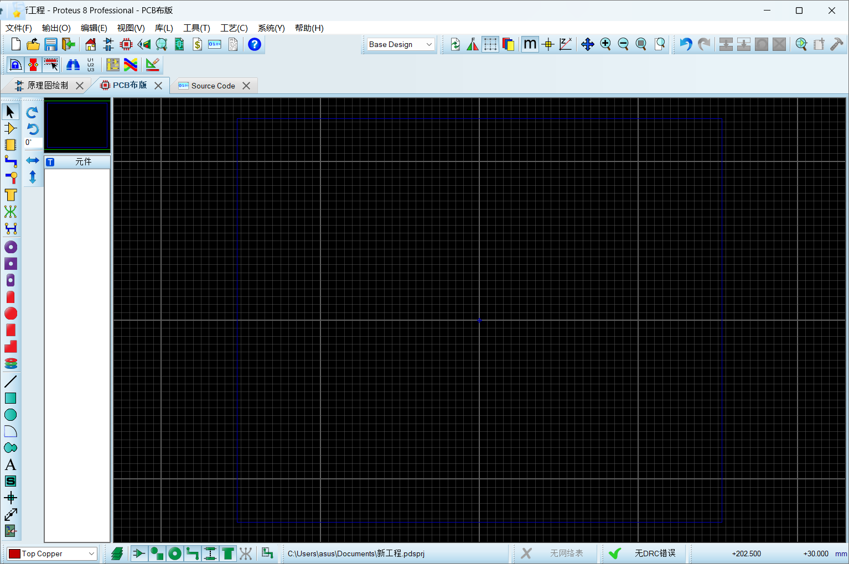Zoom in with the plus magnifier
Viewport: 849px width, 564px height.
[x=605, y=44]
